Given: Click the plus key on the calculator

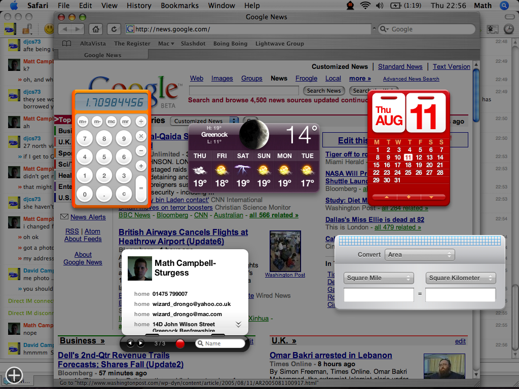Looking at the screenshot, I should pos(141,166).
